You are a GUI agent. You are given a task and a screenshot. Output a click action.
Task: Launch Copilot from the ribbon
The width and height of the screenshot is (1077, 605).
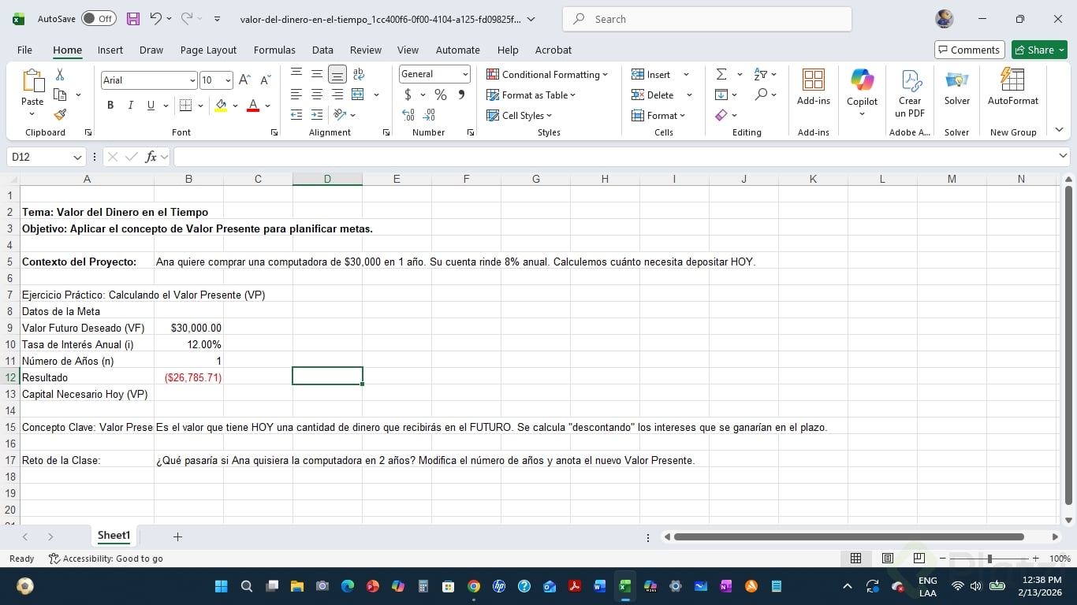tap(863, 92)
